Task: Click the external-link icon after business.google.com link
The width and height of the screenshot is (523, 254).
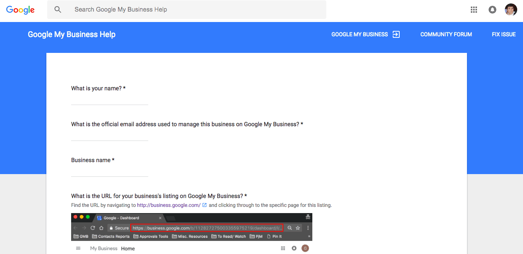Action: pyautogui.click(x=204, y=205)
